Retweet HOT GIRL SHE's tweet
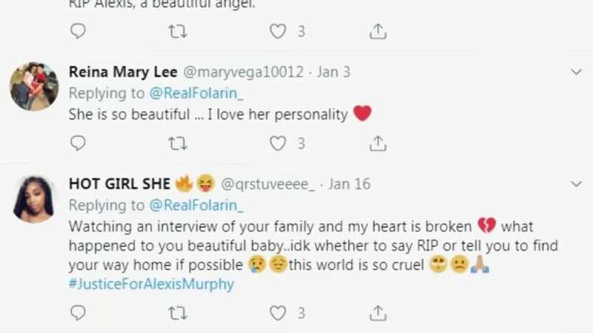Image resolution: width=593 pixels, height=333 pixels. (x=177, y=313)
